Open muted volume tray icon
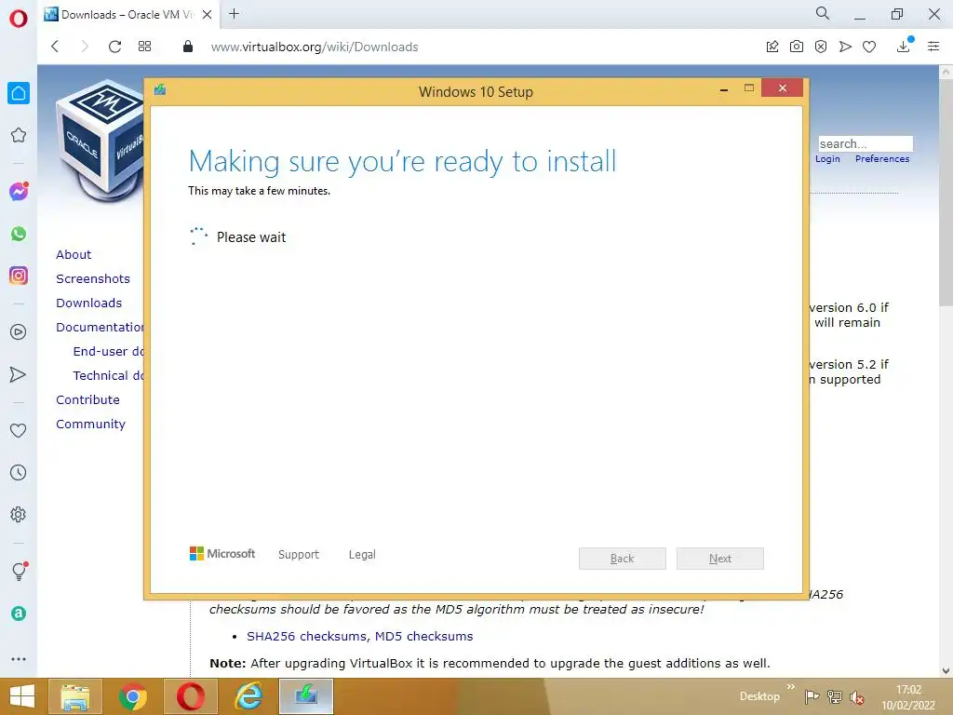 click(857, 696)
